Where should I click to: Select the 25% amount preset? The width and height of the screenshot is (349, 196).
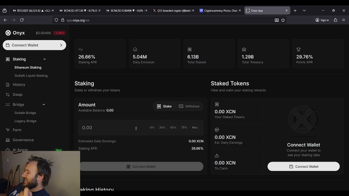pos(162,127)
